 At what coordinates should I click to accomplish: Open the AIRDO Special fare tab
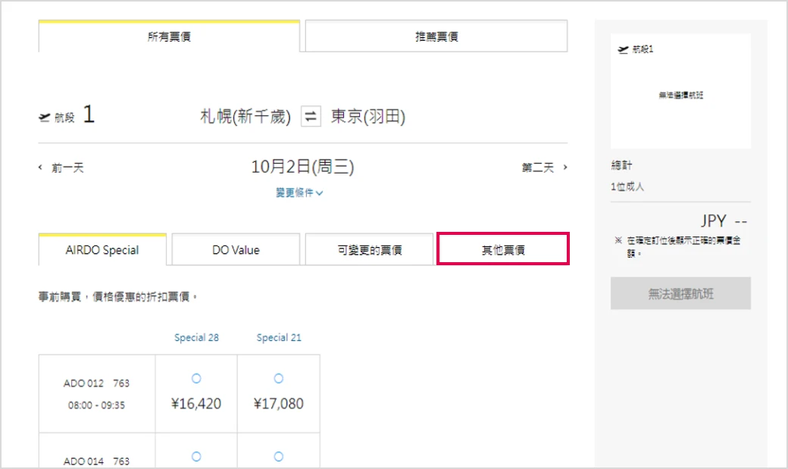tap(102, 249)
